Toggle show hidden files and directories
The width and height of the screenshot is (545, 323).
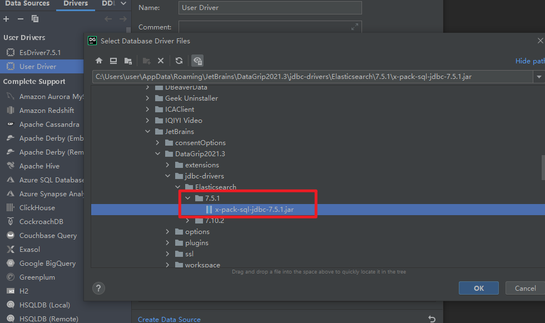(x=197, y=61)
